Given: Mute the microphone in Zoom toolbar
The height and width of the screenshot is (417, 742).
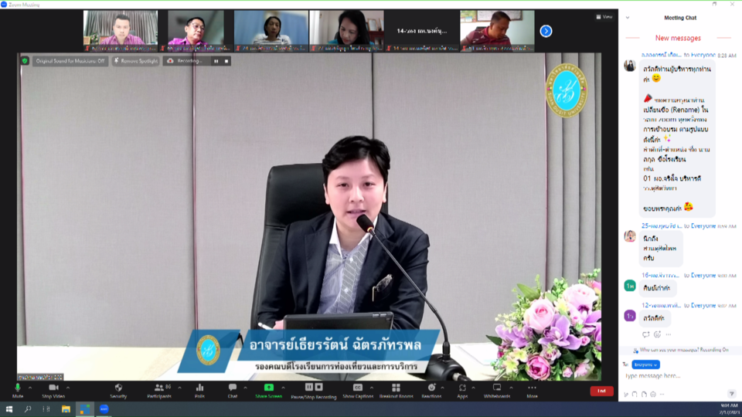Looking at the screenshot, I should tap(18, 391).
